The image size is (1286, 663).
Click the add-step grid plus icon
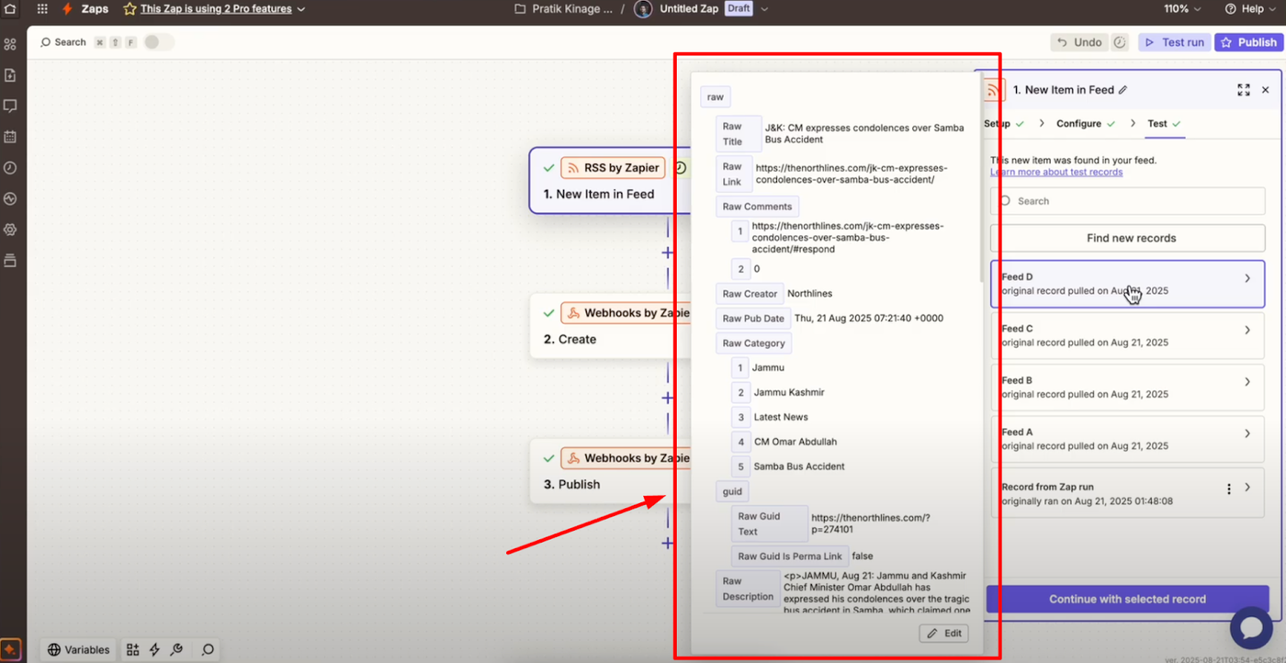pyautogui.click(x=132, y=650)
